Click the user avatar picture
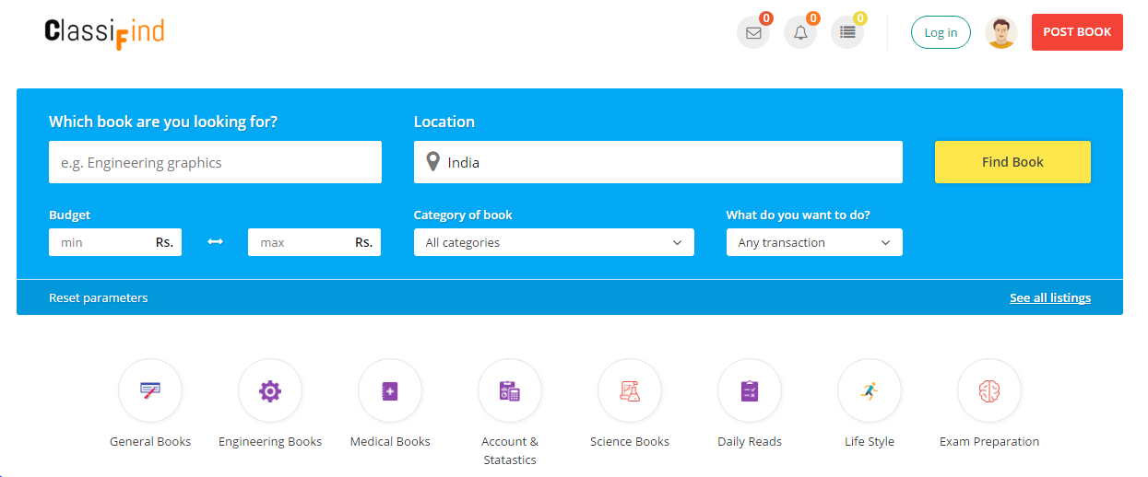The image size is (1148, 477). point(1001,32)
